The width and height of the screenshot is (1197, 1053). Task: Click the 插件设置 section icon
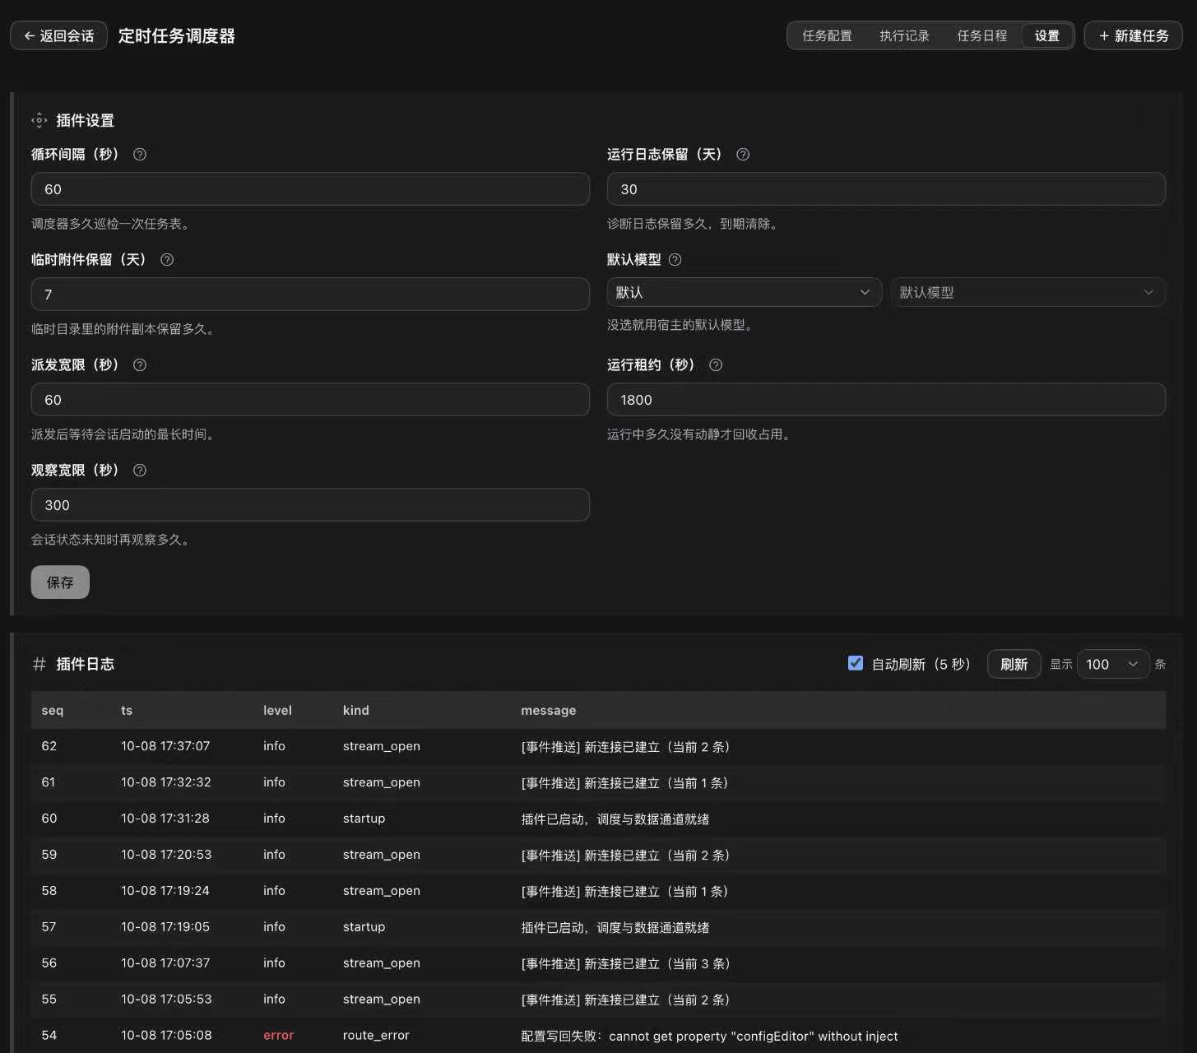point(39,120)
